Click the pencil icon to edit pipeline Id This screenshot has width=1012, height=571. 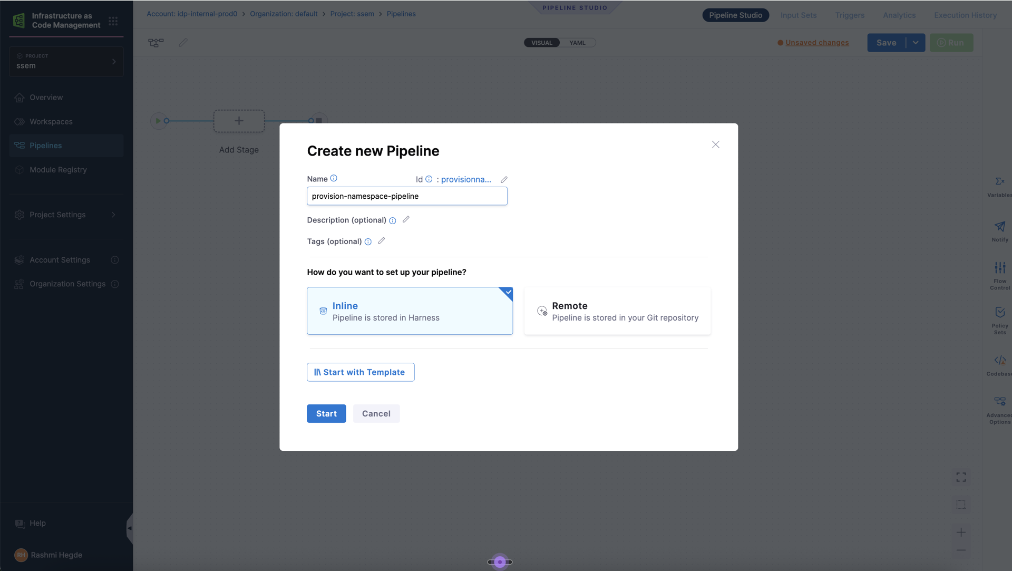504,180
